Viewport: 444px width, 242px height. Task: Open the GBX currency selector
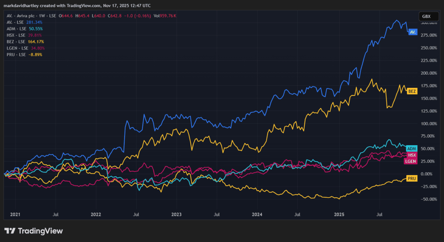(428, 16)
